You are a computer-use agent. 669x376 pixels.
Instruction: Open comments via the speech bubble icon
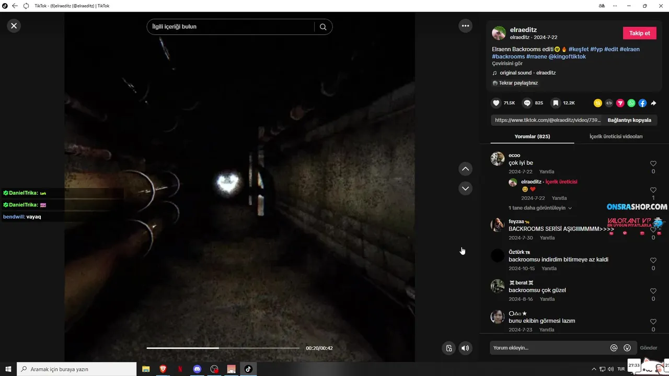pyautogui.click(x=527, y=103)
